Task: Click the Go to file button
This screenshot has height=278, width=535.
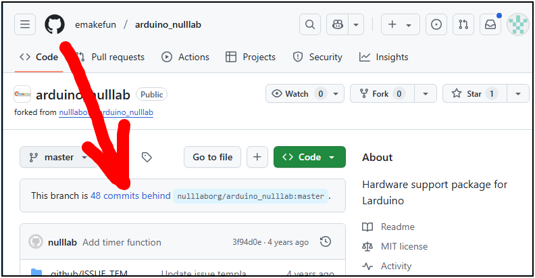Action: (x=213, y=157)
